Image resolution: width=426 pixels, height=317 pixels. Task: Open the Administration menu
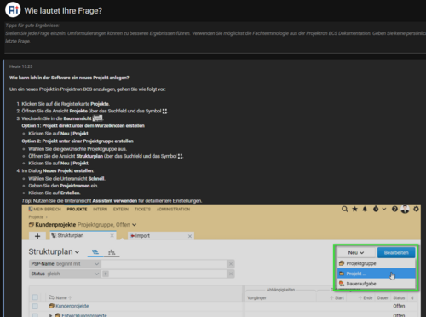[x=173, y=210]
